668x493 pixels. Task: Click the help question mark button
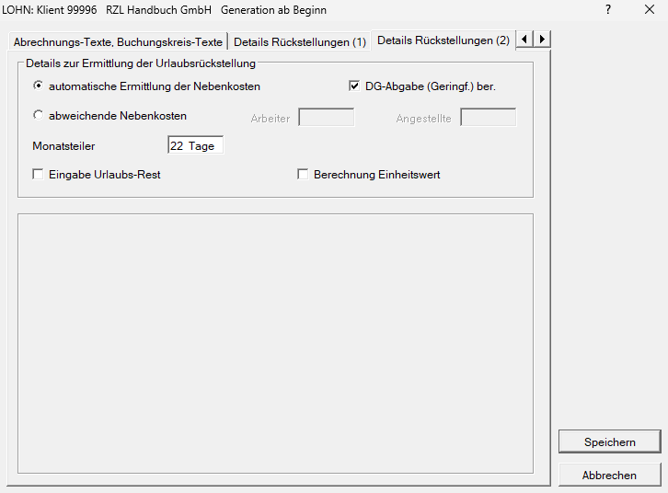[x=608, y=10]
